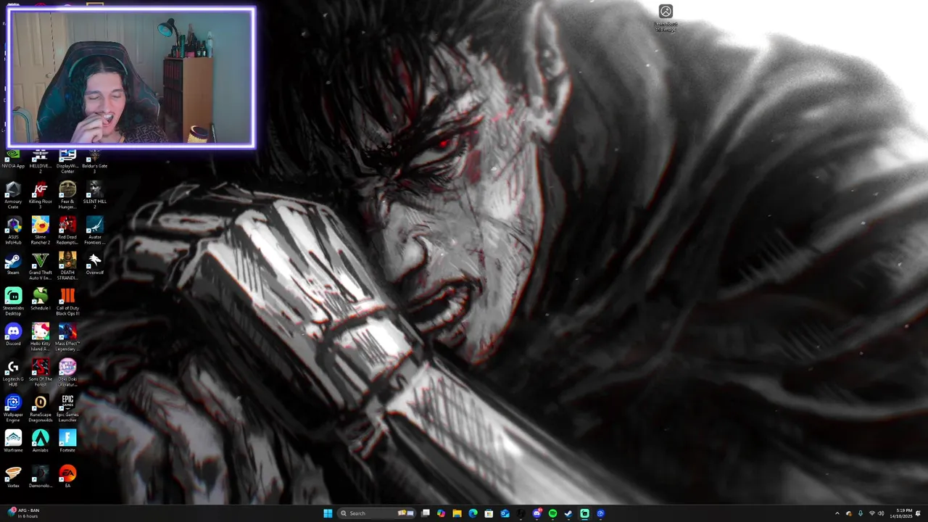
Task: Switch to Streamlabs on the taskbar
Action: 584,513
